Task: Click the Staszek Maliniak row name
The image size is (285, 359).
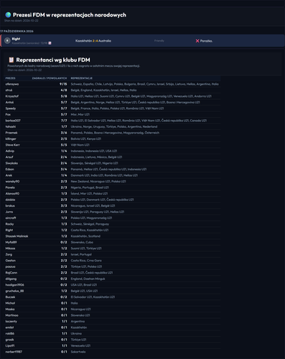Action: (17, 236)
